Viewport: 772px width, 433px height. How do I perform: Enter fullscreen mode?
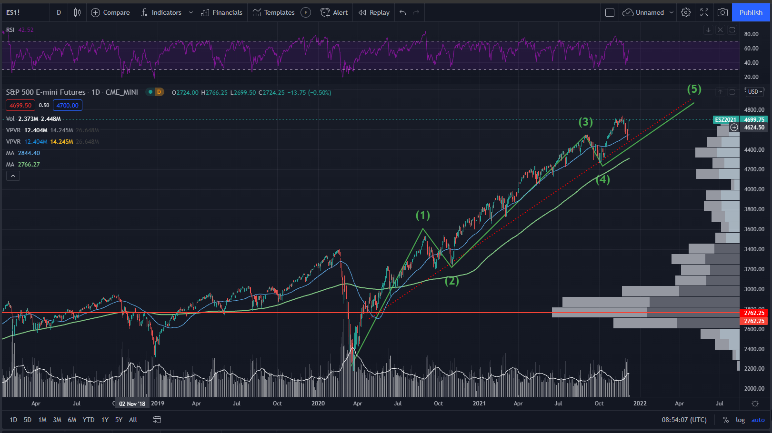704,12
